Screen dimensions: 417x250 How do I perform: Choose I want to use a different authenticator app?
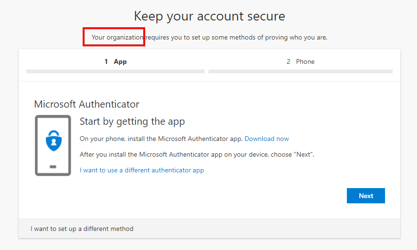142,170
